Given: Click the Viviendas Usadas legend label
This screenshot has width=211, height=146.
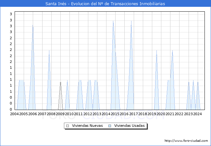Looking at the screenshot, I should coord(130,126).
